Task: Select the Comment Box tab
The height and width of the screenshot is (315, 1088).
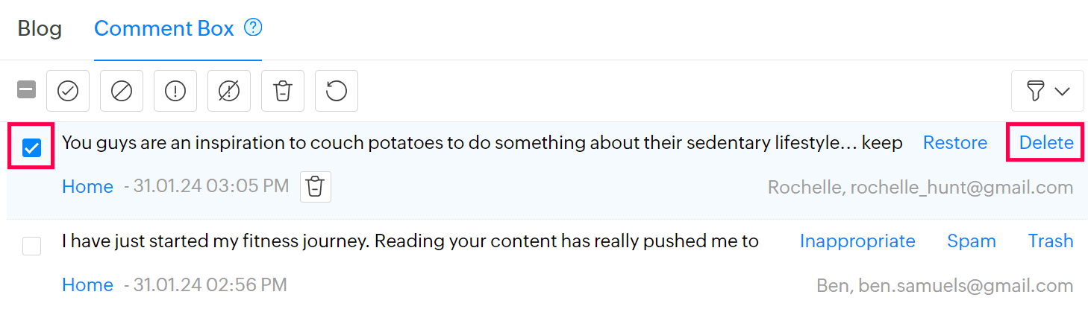Action: point(163,29)
